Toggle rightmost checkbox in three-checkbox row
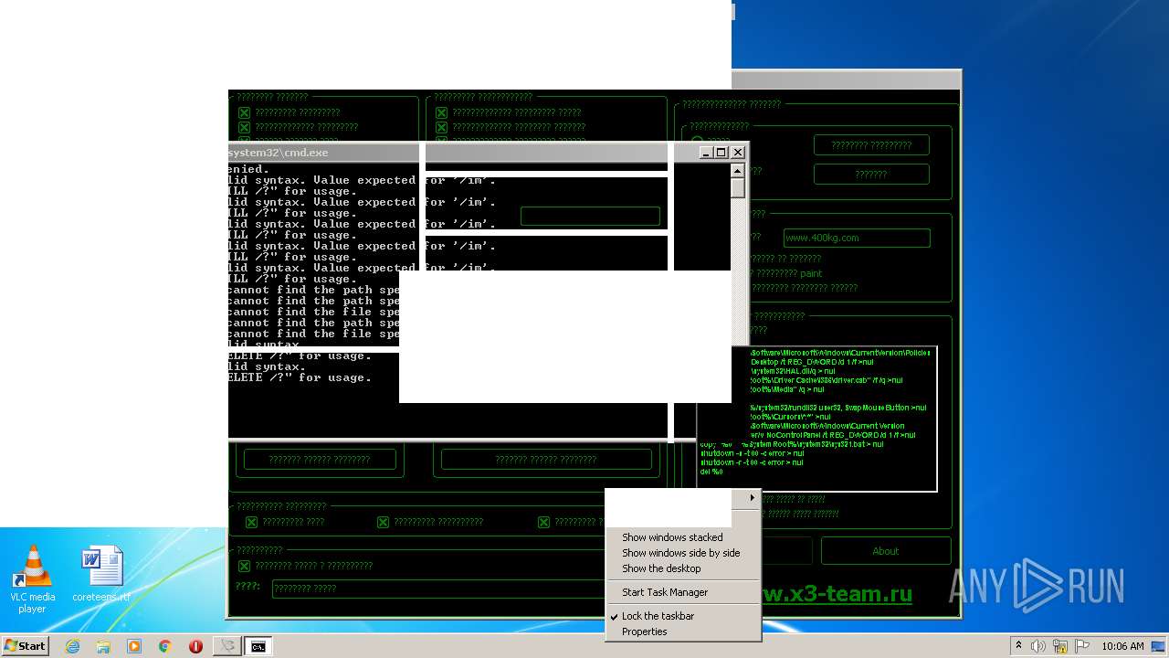The height and width of the screenshot is (658, 1169). click(x=543, y=522)
